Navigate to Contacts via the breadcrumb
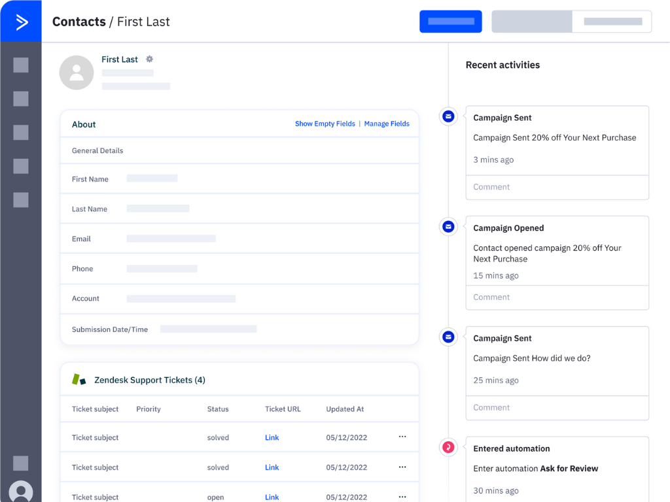This screenshot has width=670, height=502. click(x=79, y=21)
